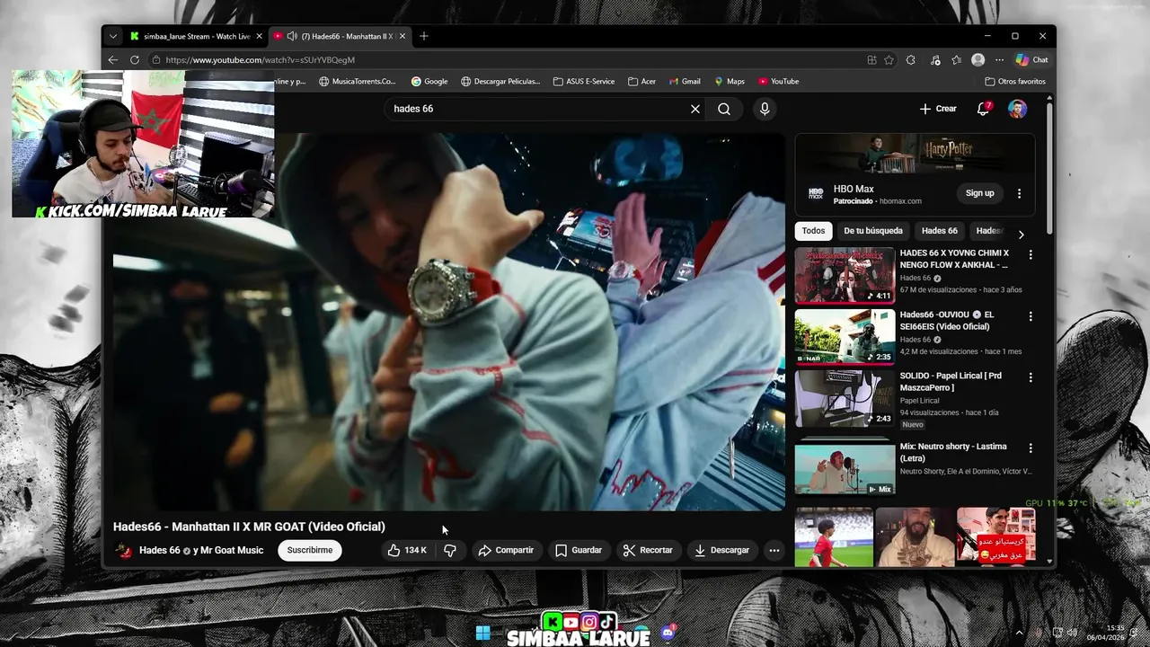Click Descargar download button
Screen dimensions: 1150x647
click(721, 550)
